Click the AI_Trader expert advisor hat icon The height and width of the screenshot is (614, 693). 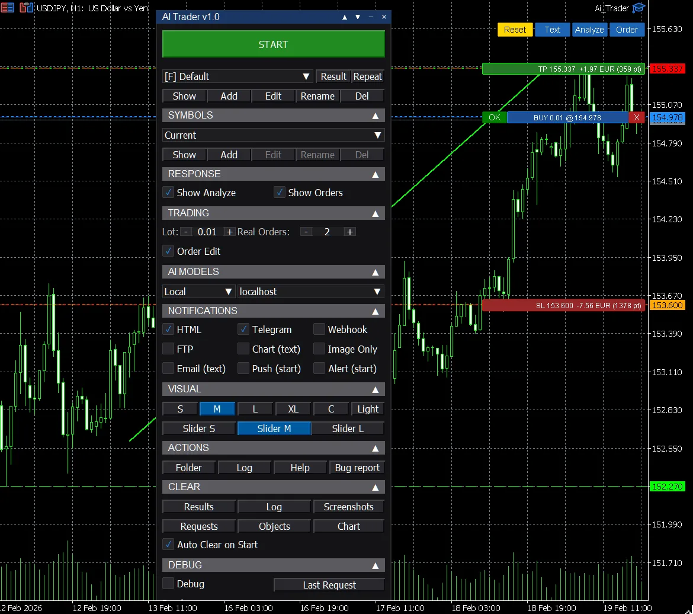[639, 8]
